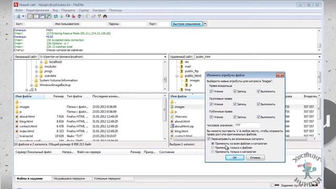The image size is (336, 189).
Task: Open the Закладки menu
Action: pos(99,10)
